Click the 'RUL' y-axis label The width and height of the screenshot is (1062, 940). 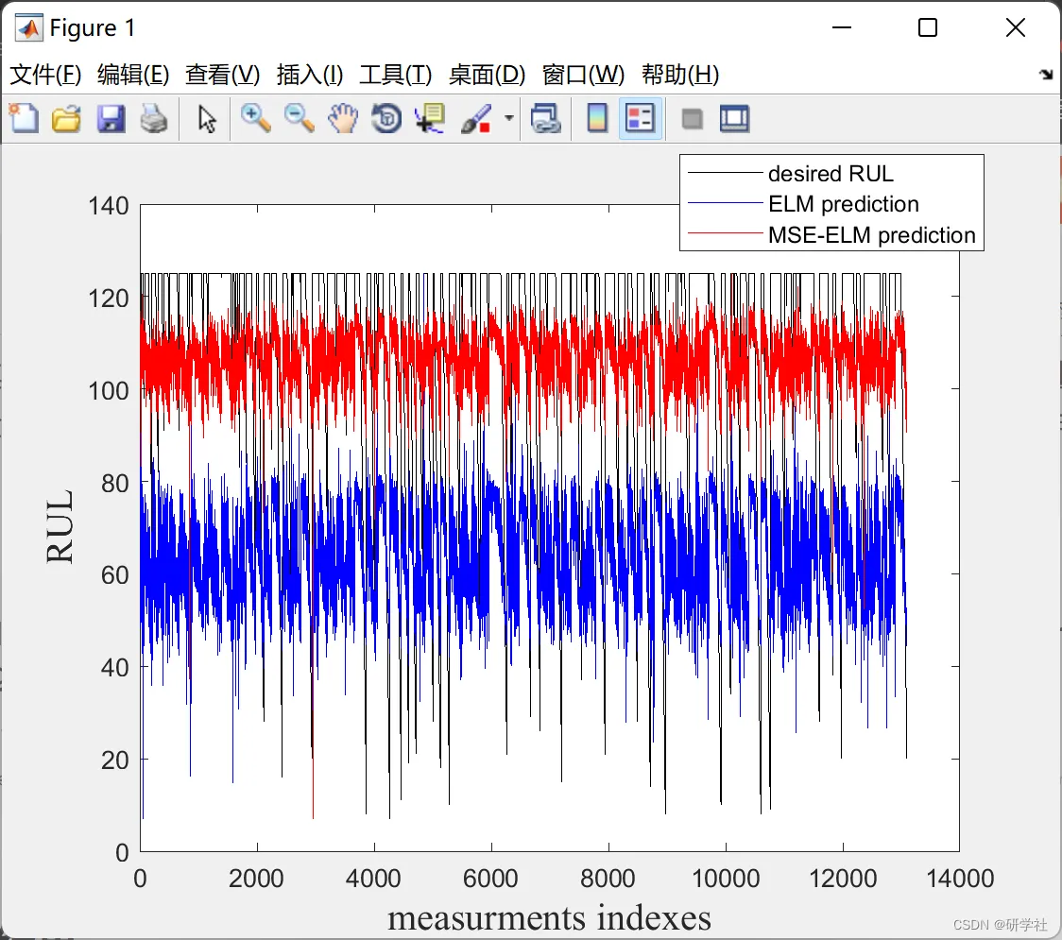pyautogui.click(x=60, y=526)
